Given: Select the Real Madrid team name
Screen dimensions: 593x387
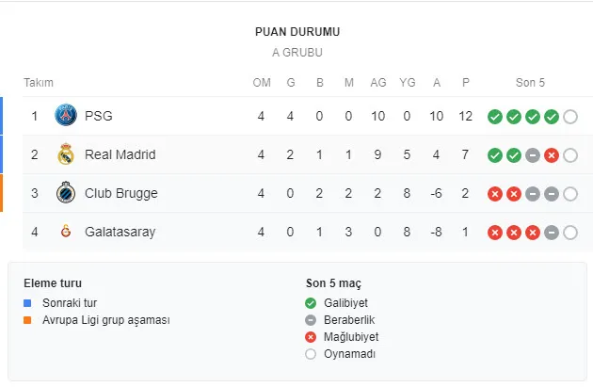Looking at the screenshot, I should coord(120,155).
